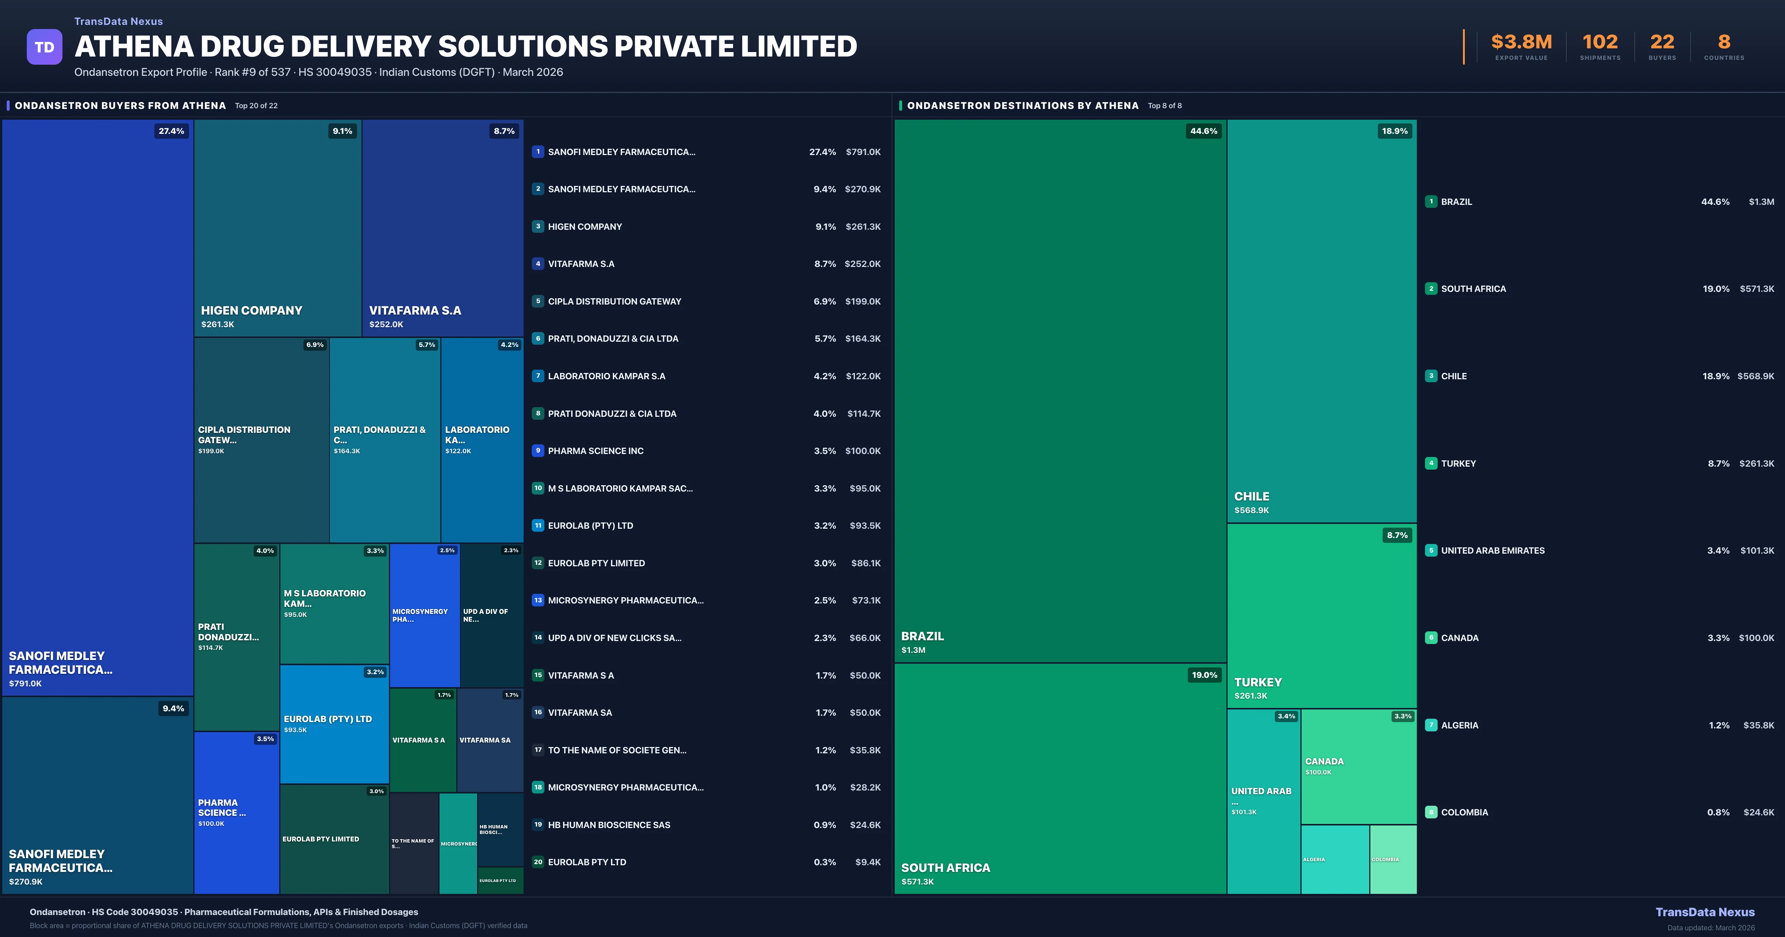Viewport: 1785px width, 937px height.
Task: Click rank 8 badge beside Colombia
Action: [x=1431, y=812]
